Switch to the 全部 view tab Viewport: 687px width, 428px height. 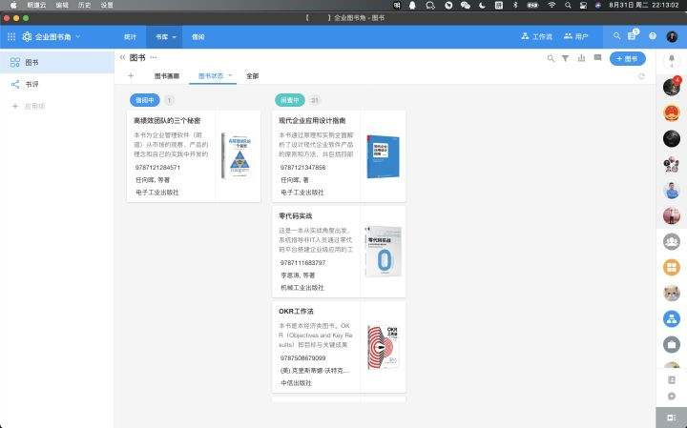(x=252, y=75)
